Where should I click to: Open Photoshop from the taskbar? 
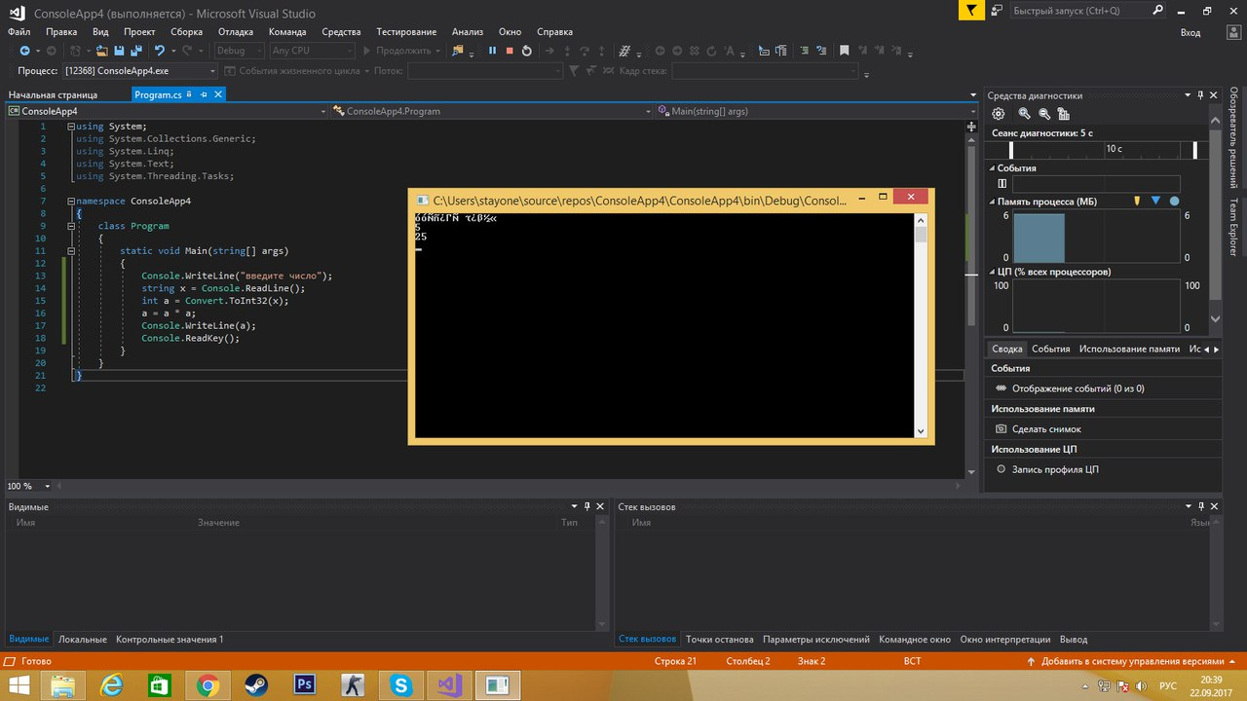(303, 685)
